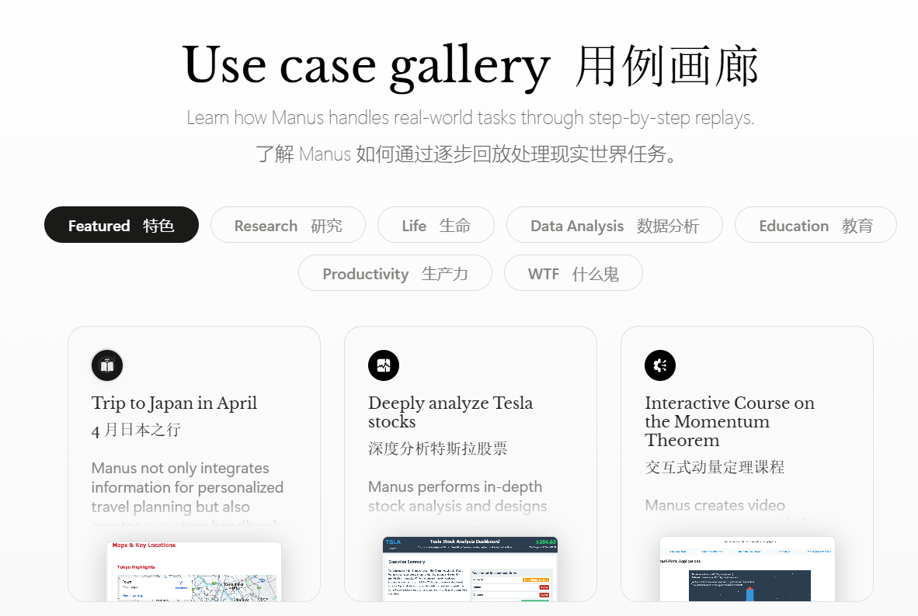Click the 了解 Manus 如何通过逐步回放 description line
918x616 pixels.
468,154
